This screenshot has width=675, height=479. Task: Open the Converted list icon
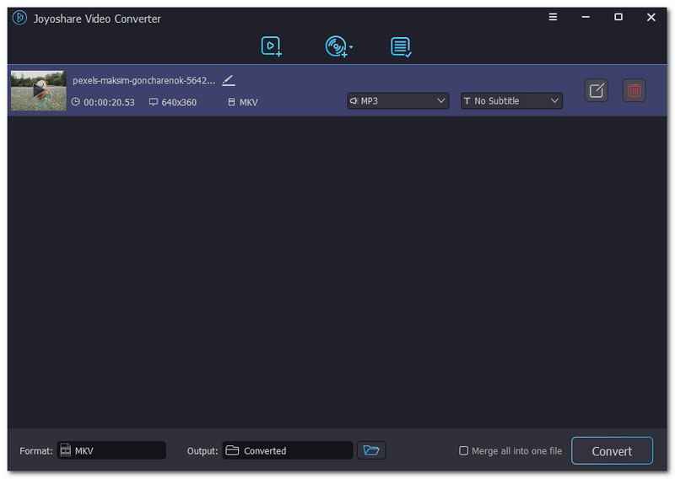(x=401, y=46)
